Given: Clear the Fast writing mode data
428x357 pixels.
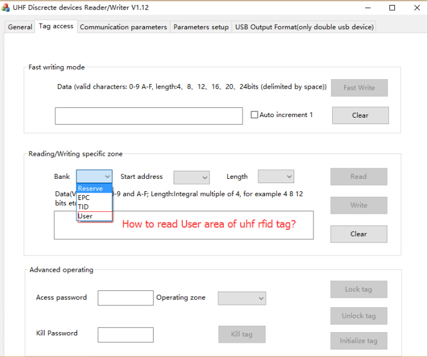Looking at the screenshot, I should coord(360,115).
